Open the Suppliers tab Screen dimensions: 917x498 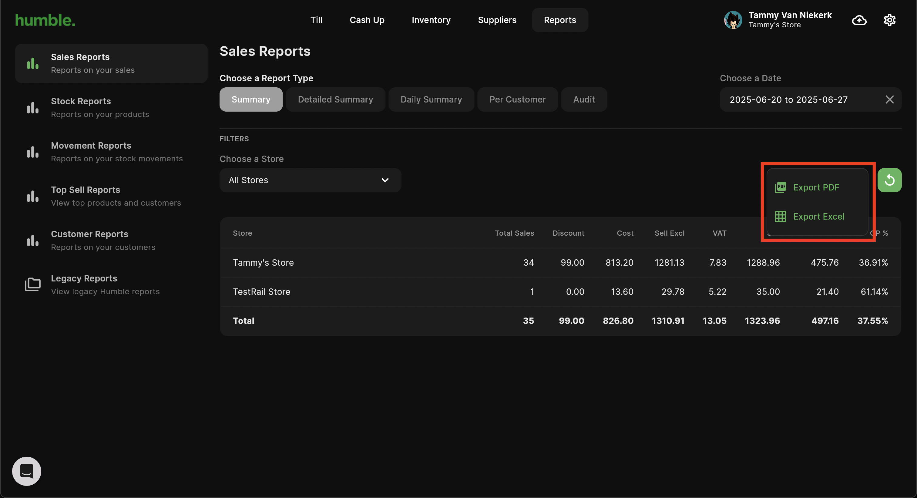click(x=497, y=20)
